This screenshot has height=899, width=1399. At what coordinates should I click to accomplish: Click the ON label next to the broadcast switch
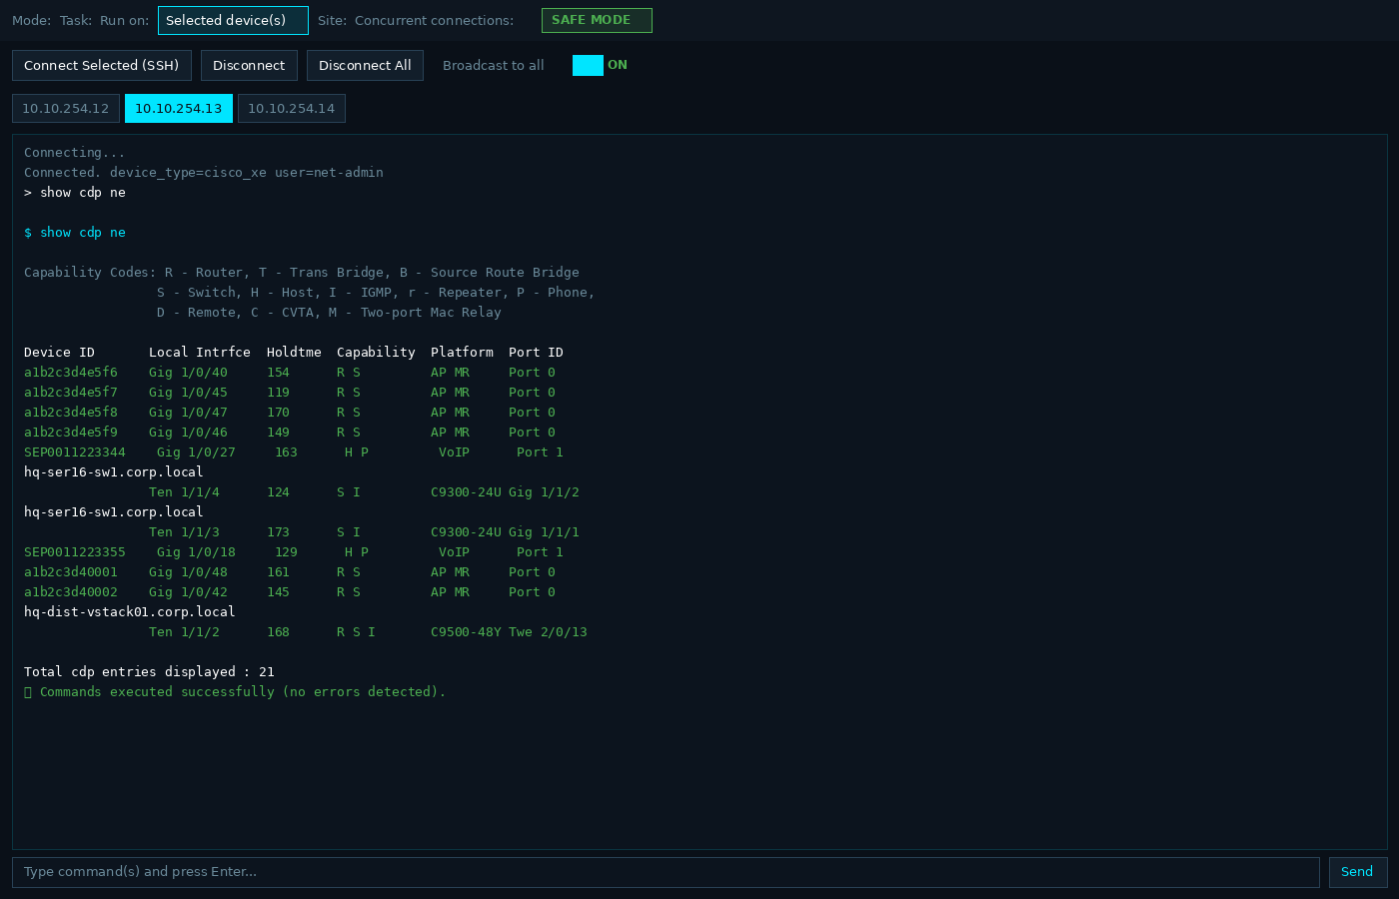(617, 64)
